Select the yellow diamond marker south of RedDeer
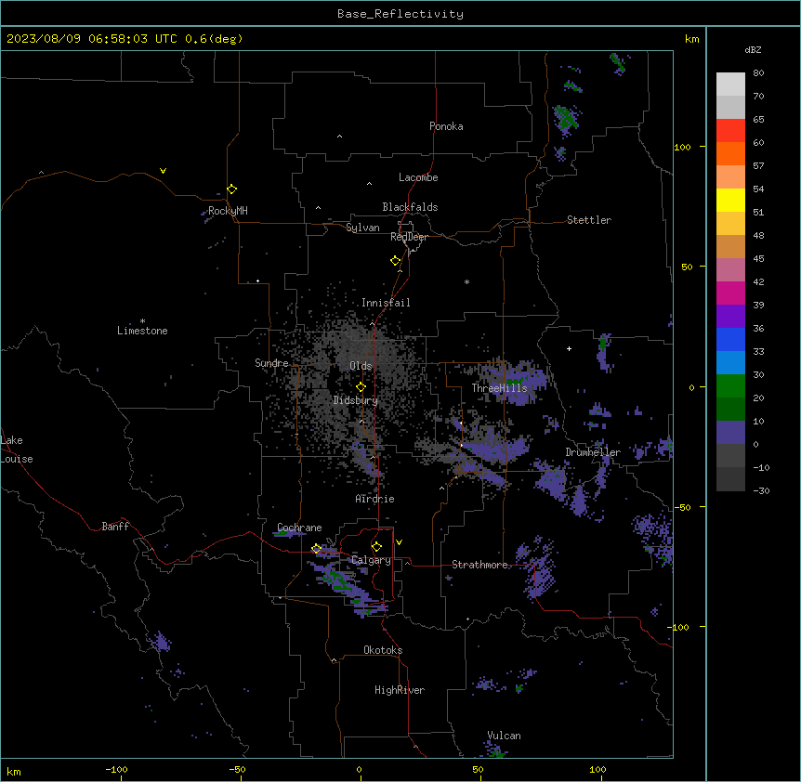The width and height of the screenshot is (801, 782). tap(395, 261)
